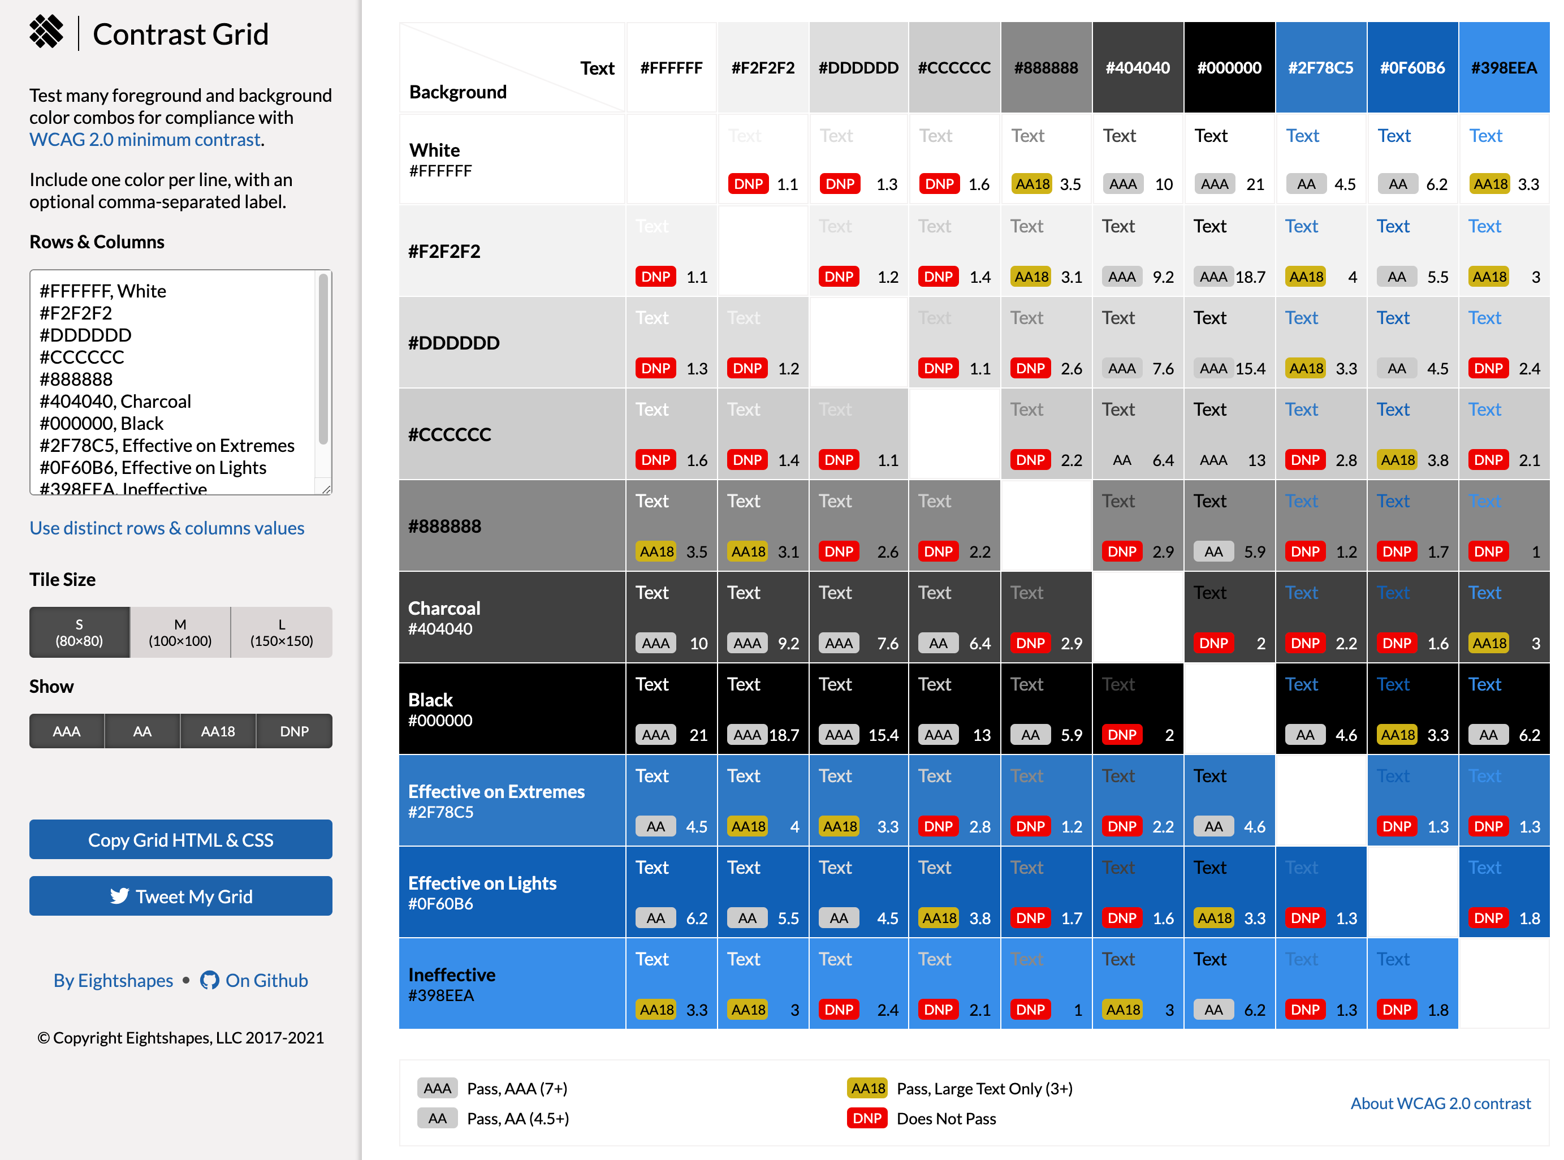The height and width of the screenshot is (1160, 1564).
Task: Click the Contrast Grid logo icon
Action: [x=46, y=32]
